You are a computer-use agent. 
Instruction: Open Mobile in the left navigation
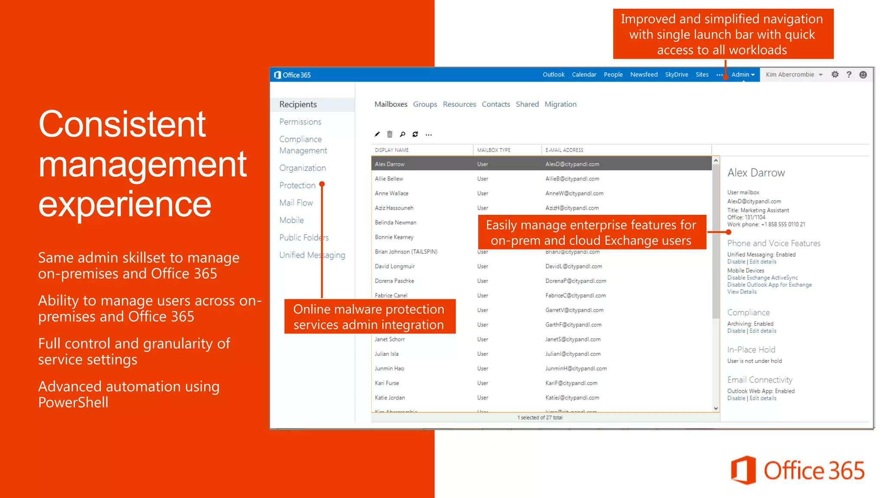point(292,220)
